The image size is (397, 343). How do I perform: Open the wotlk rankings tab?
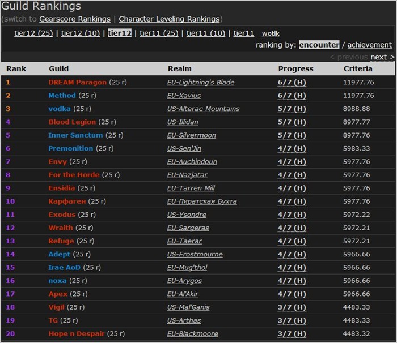pos(271,33)
